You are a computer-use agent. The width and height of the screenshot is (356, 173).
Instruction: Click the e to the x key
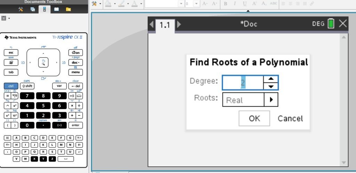(x=8, y=115)
